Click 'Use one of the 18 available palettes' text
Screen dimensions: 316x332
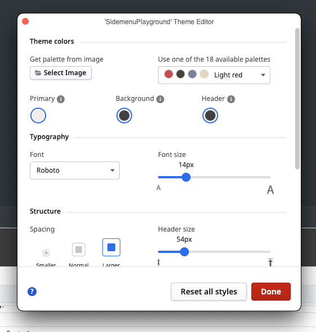click(x=214, y=59)
